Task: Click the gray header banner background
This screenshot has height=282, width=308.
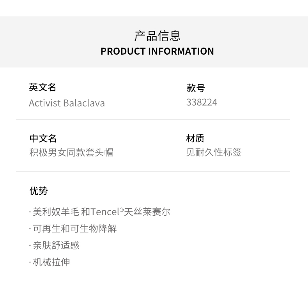Action: click(x=253, y=42)
